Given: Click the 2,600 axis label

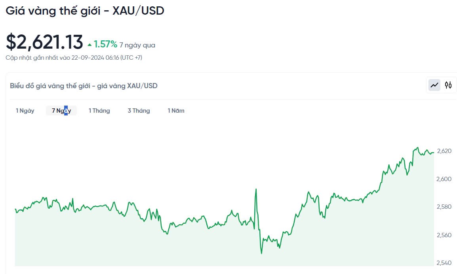Looking at the screenshot, I should click(444, 179).
